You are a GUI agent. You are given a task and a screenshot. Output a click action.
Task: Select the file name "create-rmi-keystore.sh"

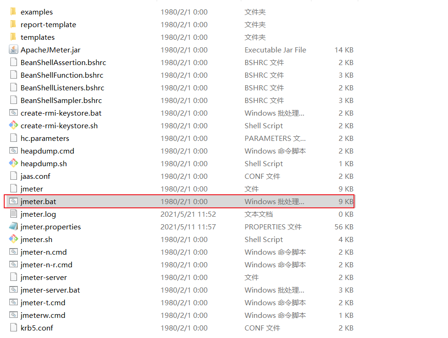59,125
